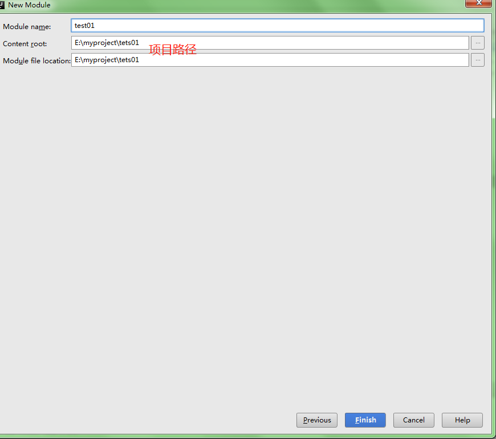Click the "Content root:" label

click(25, 44)
